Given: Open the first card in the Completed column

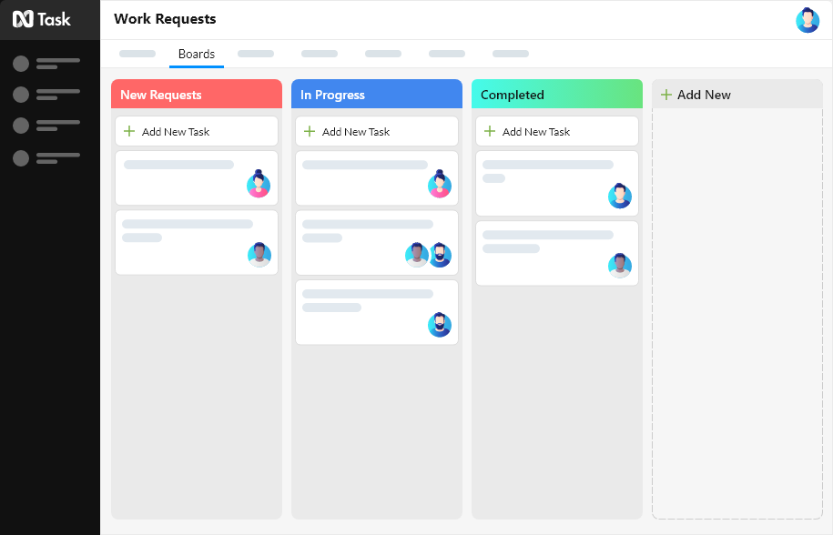Looking at the screenshot, I should point(556,183).
